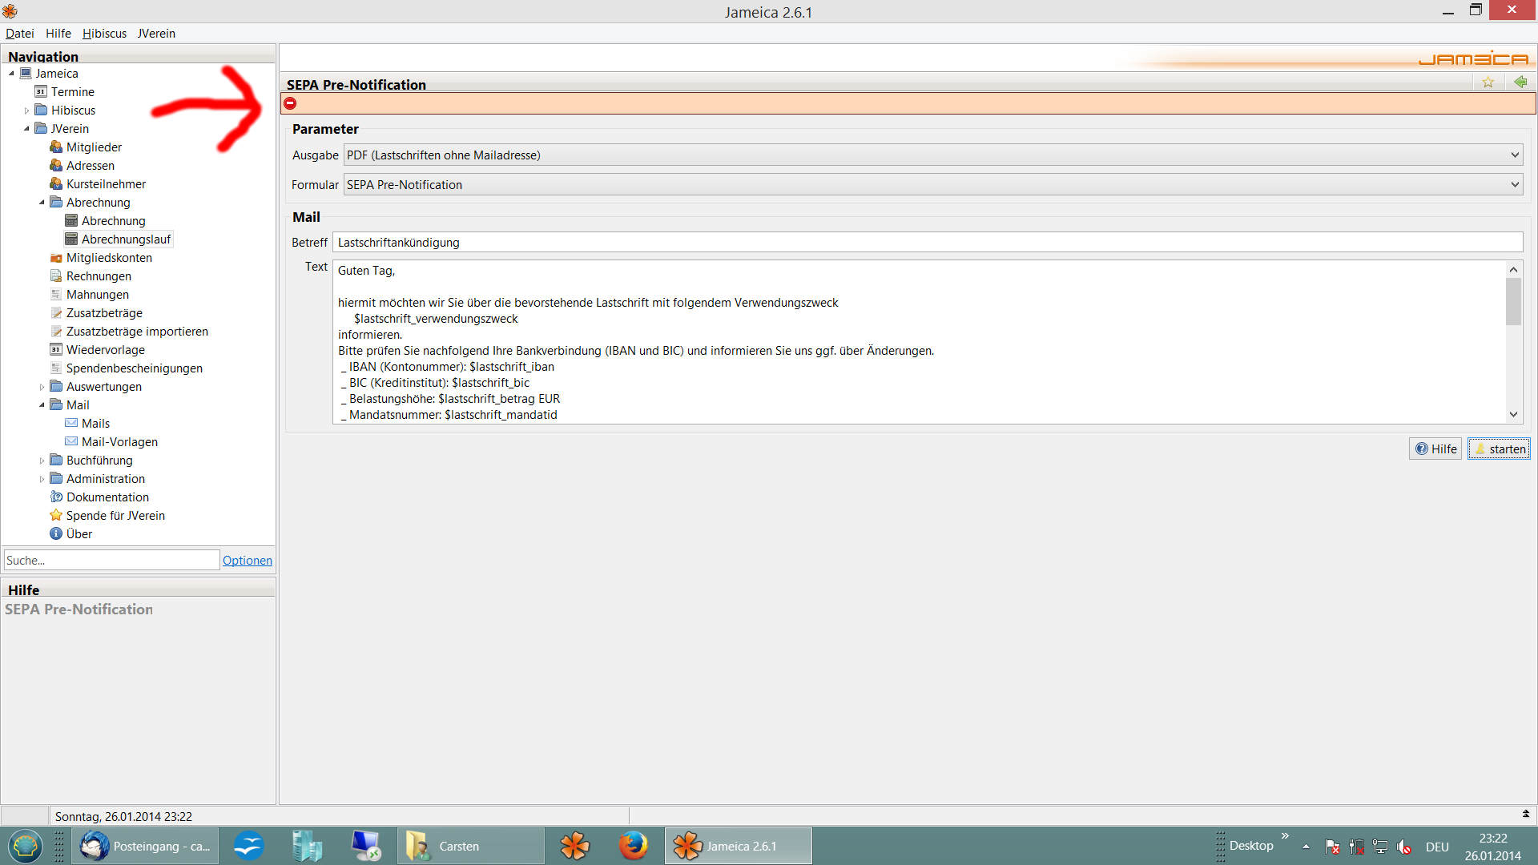
Task: Open Firefox from the taskbar
Action: click(633, 846)
